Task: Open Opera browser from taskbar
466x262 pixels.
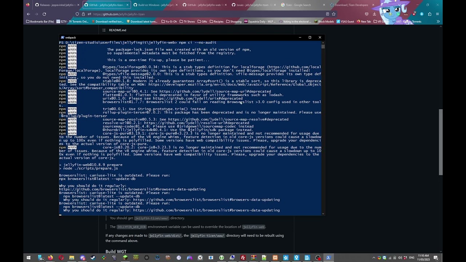Action: (x=61, y=258)
